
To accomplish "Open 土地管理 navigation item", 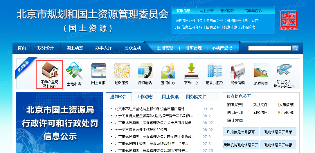I will (165, 48).
